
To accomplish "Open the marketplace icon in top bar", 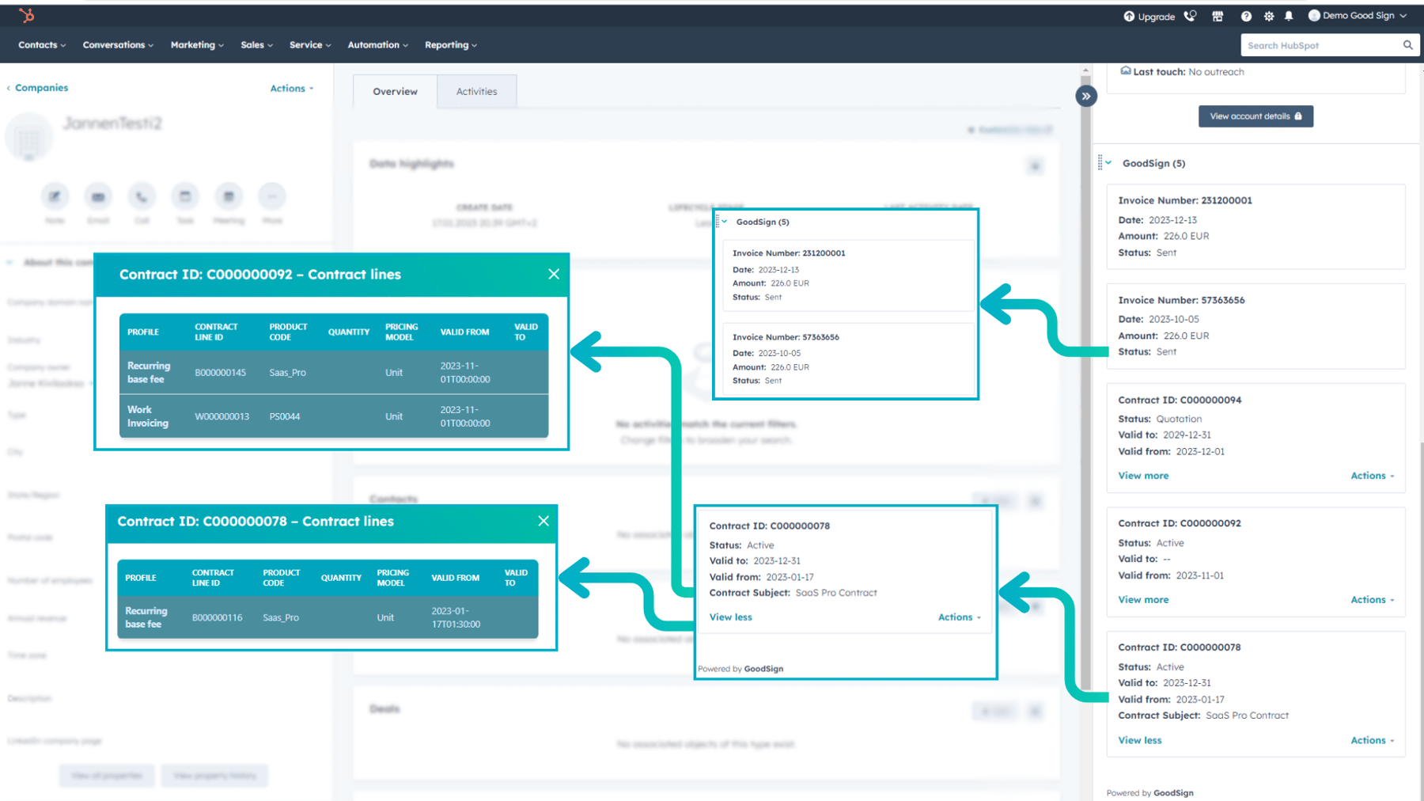I will tap(1218, 16).
